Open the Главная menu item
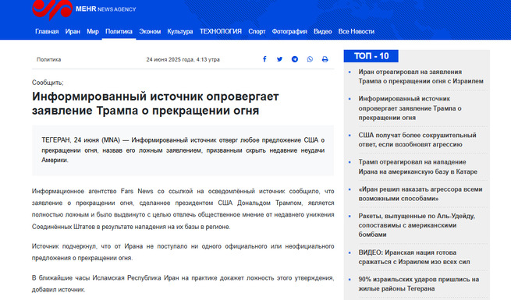Image resolution: width=511 pixels, height=300 pixels. pyautogui.click(x=47, y=32)
